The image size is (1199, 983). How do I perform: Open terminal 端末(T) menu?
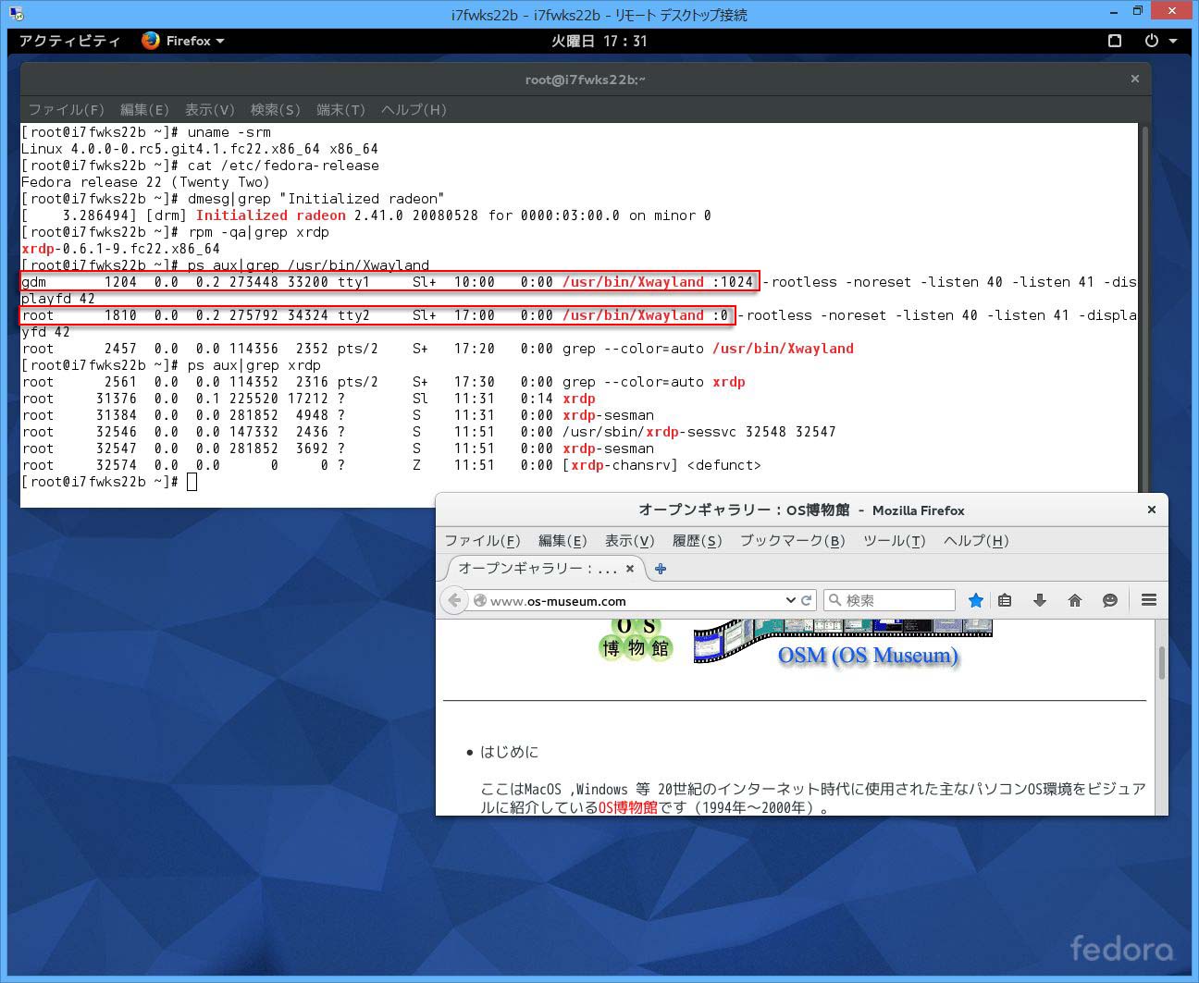340,109
